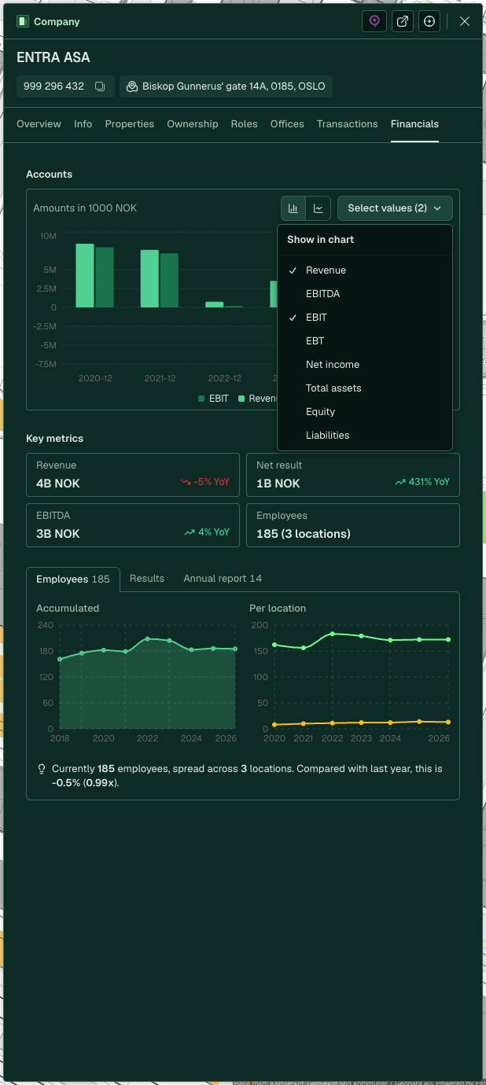This screenshot has height=1085, width=486.
Task: Close the Company panel
Action: (465, 21)
